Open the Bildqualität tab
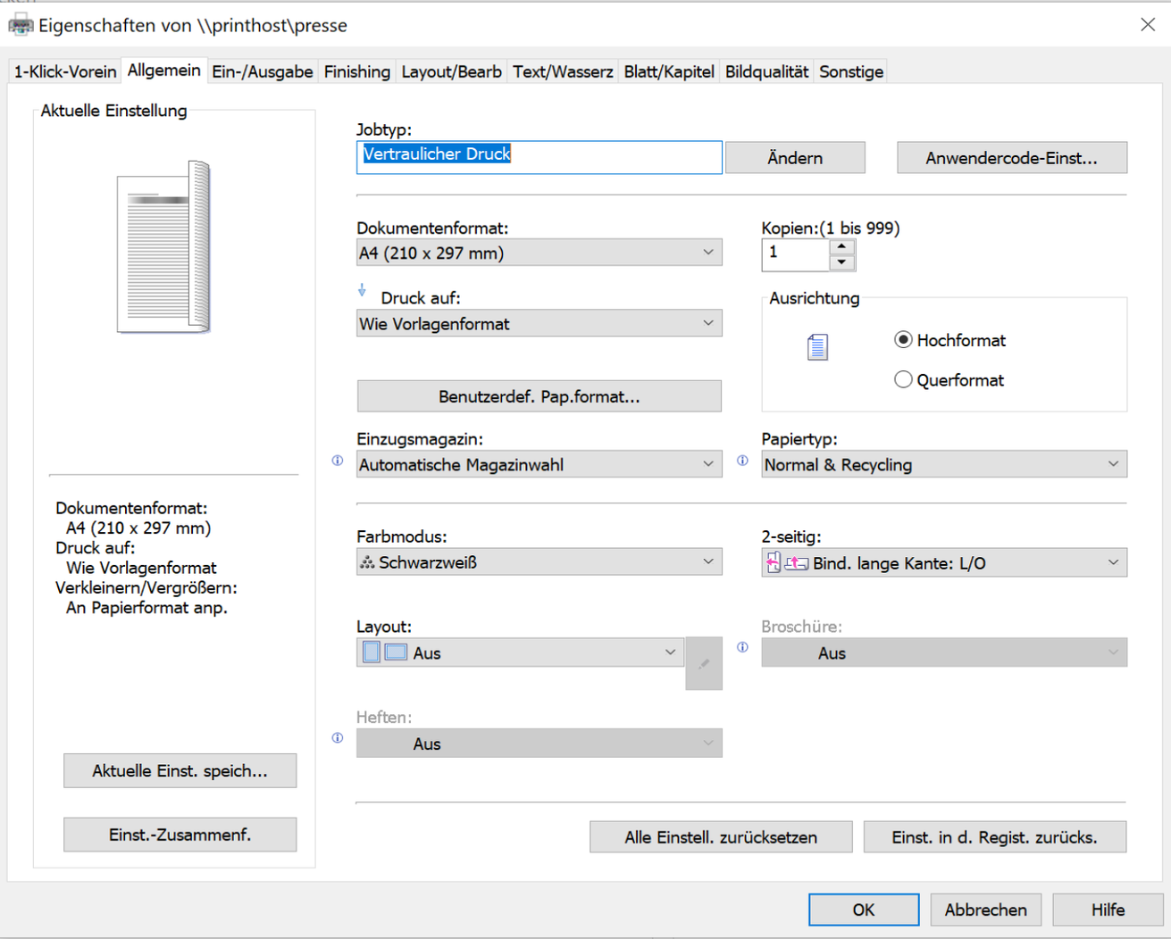 [x=766, y=71]
